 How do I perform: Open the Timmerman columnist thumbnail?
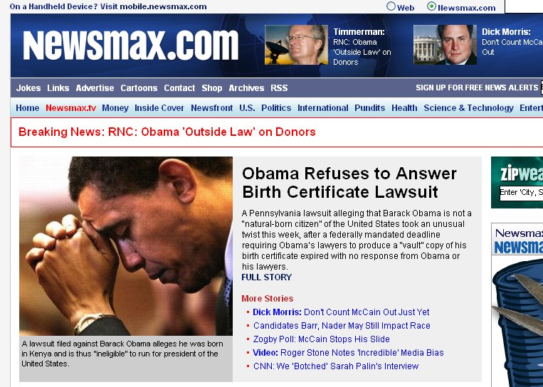pos(296,45)
